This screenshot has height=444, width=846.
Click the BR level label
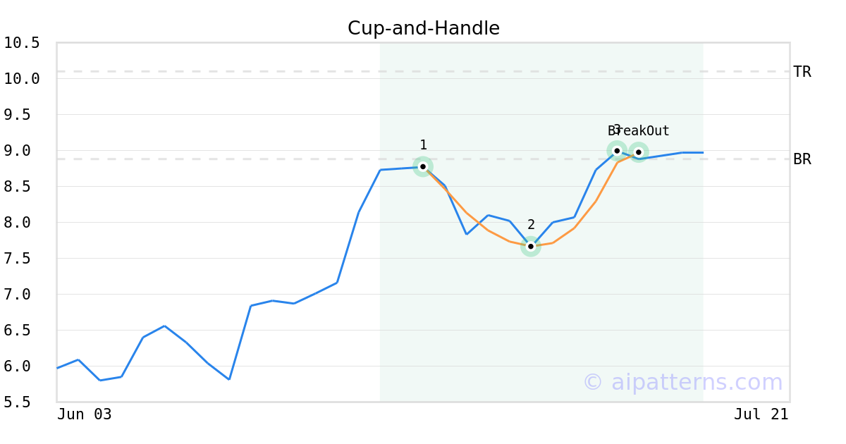(x=802, y=159)
